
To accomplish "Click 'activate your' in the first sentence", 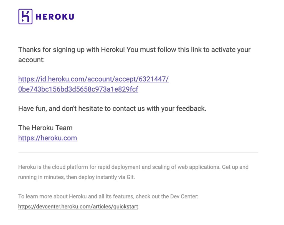I will point(231,50).
